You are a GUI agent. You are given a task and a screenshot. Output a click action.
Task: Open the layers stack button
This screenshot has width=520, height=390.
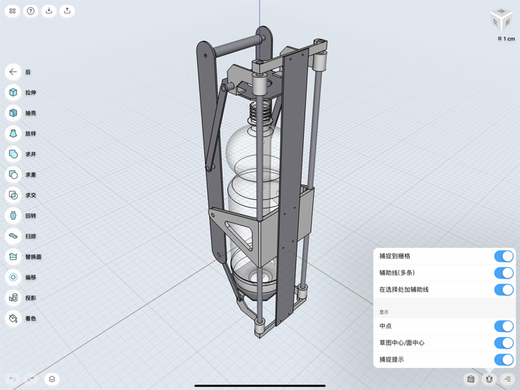52,379
